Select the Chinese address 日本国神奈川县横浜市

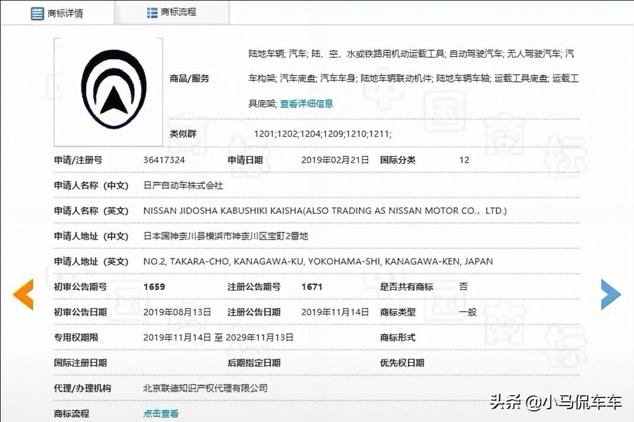(188, 236)
